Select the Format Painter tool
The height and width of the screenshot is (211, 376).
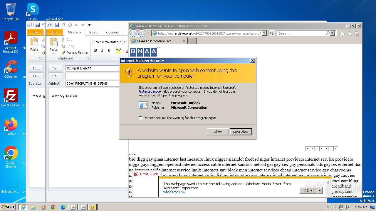coord(75,52)
